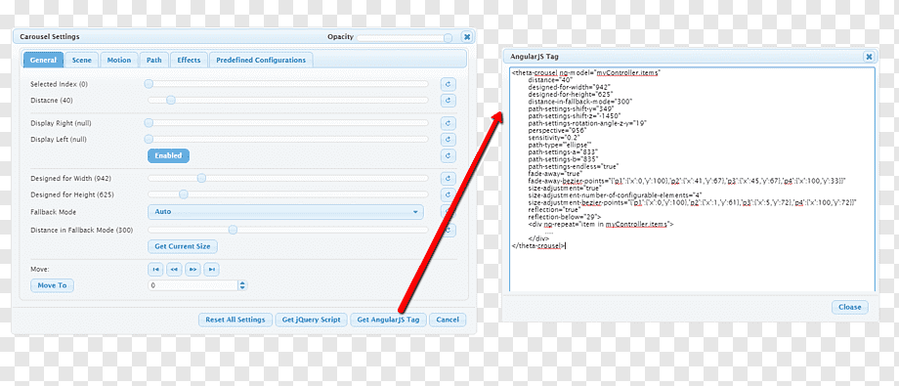Click Reset All Settings

coord(235,320)
